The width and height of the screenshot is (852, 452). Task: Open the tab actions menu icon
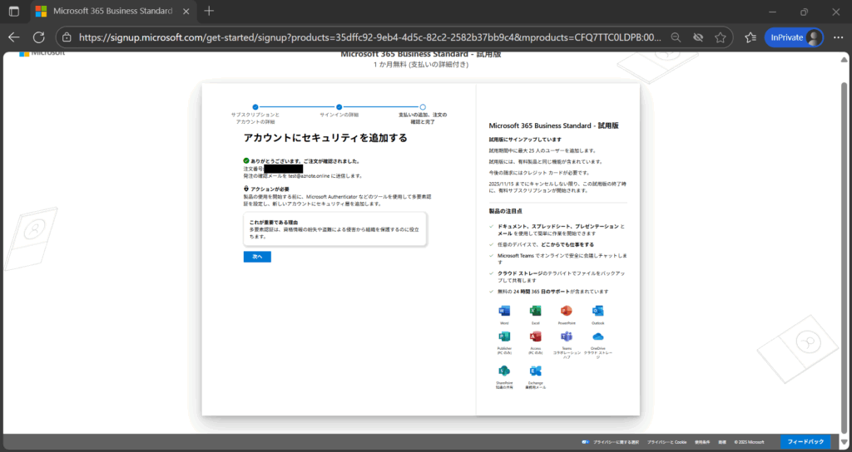click(x=13, y=12)
